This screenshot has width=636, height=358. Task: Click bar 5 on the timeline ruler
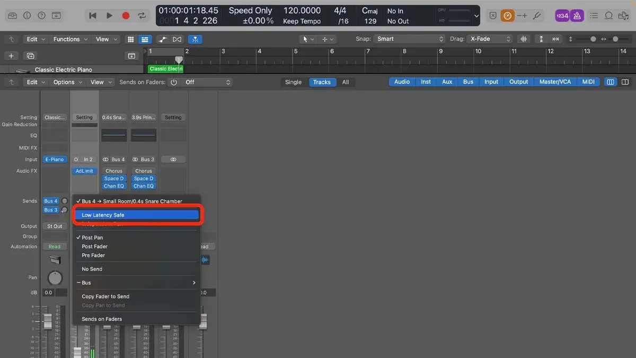click(296, 51)
